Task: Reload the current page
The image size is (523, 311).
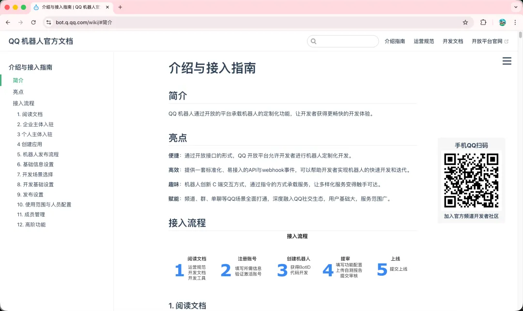Action: [x=33, y=22]
